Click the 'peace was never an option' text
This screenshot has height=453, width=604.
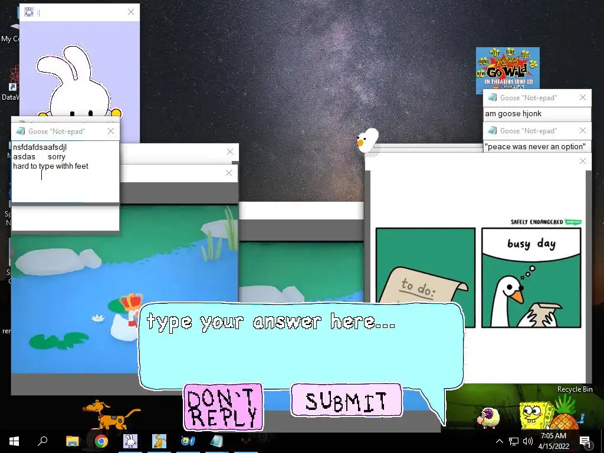(x=536, y=147)
